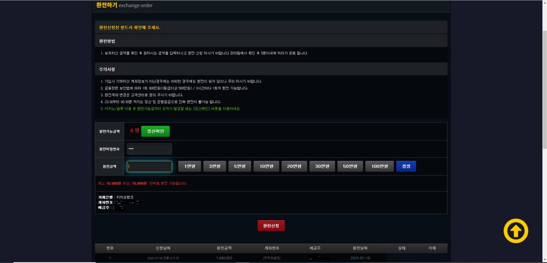Click the 상태 column header
Screen dimensions: 547x263
pos(402,248)
